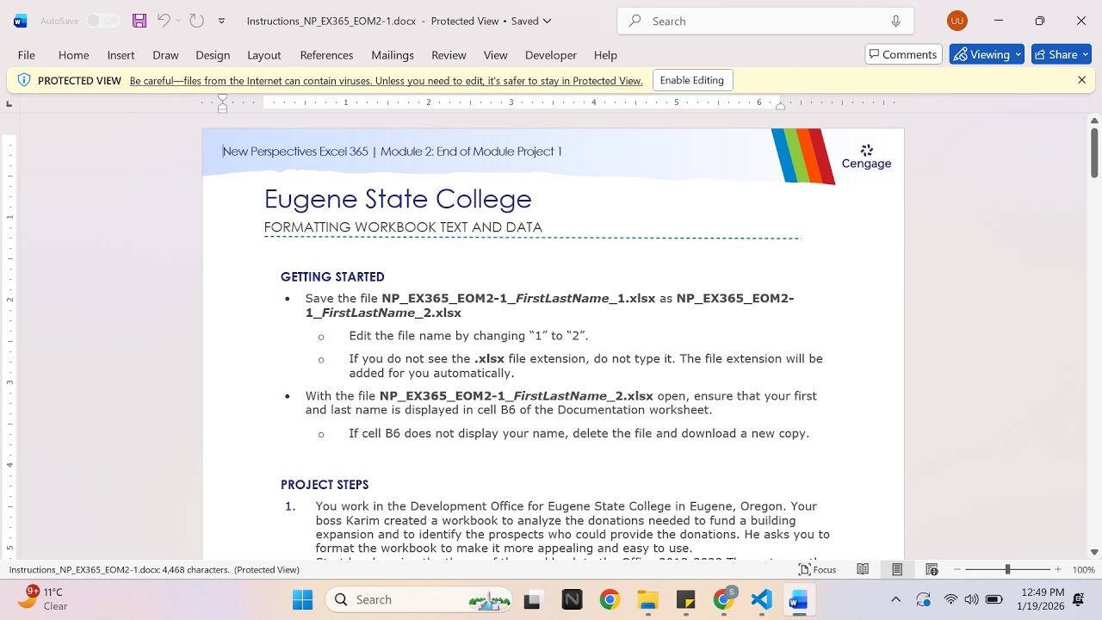
Task: Click the zoom in plus icon
Action: [x=1058, y=569]
